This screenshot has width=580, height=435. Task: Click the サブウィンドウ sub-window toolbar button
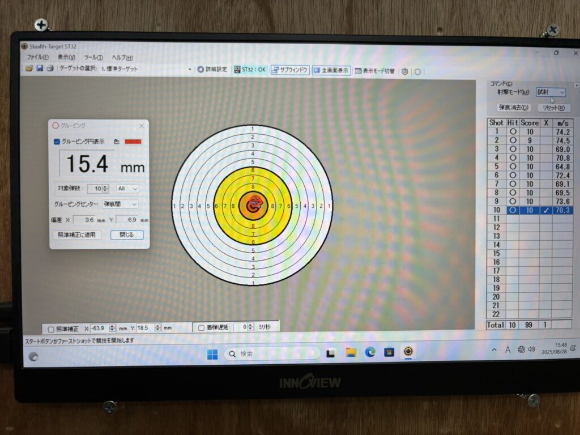(x=289, y=70)
